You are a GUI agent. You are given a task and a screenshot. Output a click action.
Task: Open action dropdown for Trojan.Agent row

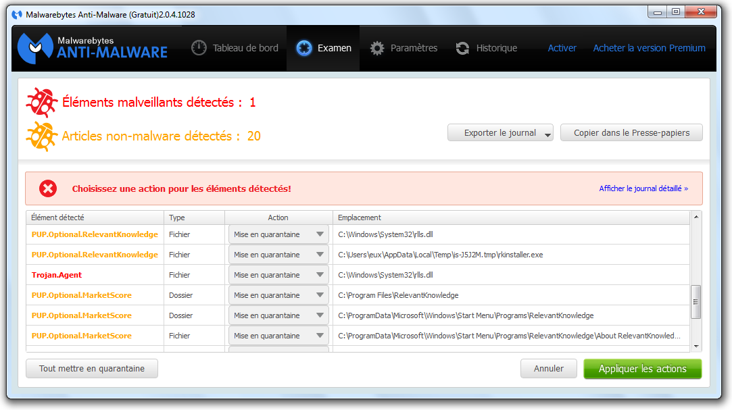click(x=278, y=275)
